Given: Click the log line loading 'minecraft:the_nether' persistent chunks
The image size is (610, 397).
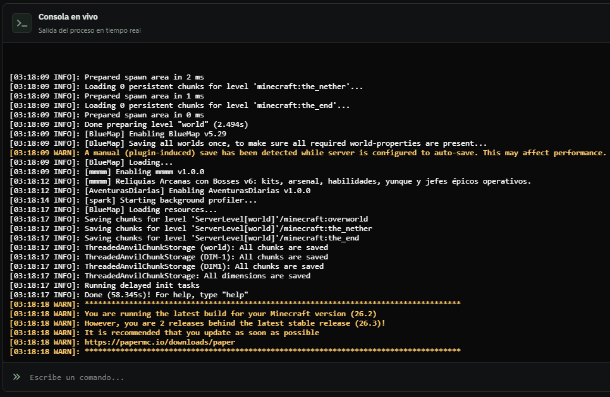Looking at the screenshot, I should 186,86.
